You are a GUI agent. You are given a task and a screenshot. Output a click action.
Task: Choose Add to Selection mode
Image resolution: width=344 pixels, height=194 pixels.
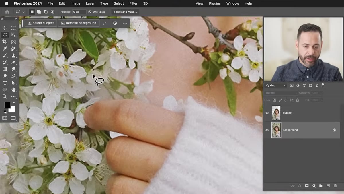pyautogui.click(x=39, y=12)
